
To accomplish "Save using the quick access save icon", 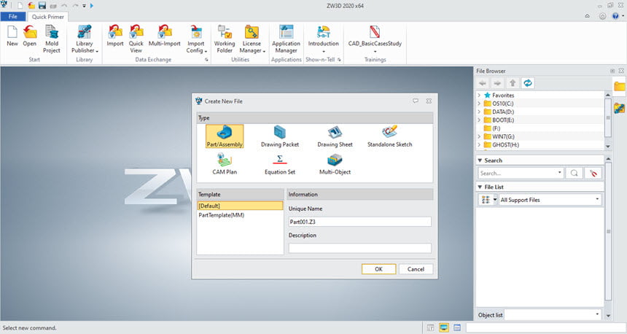I will (x=42, y=6).
